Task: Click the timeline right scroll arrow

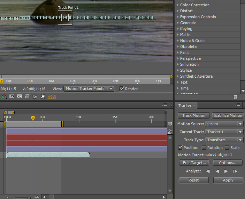Action: 163,197
